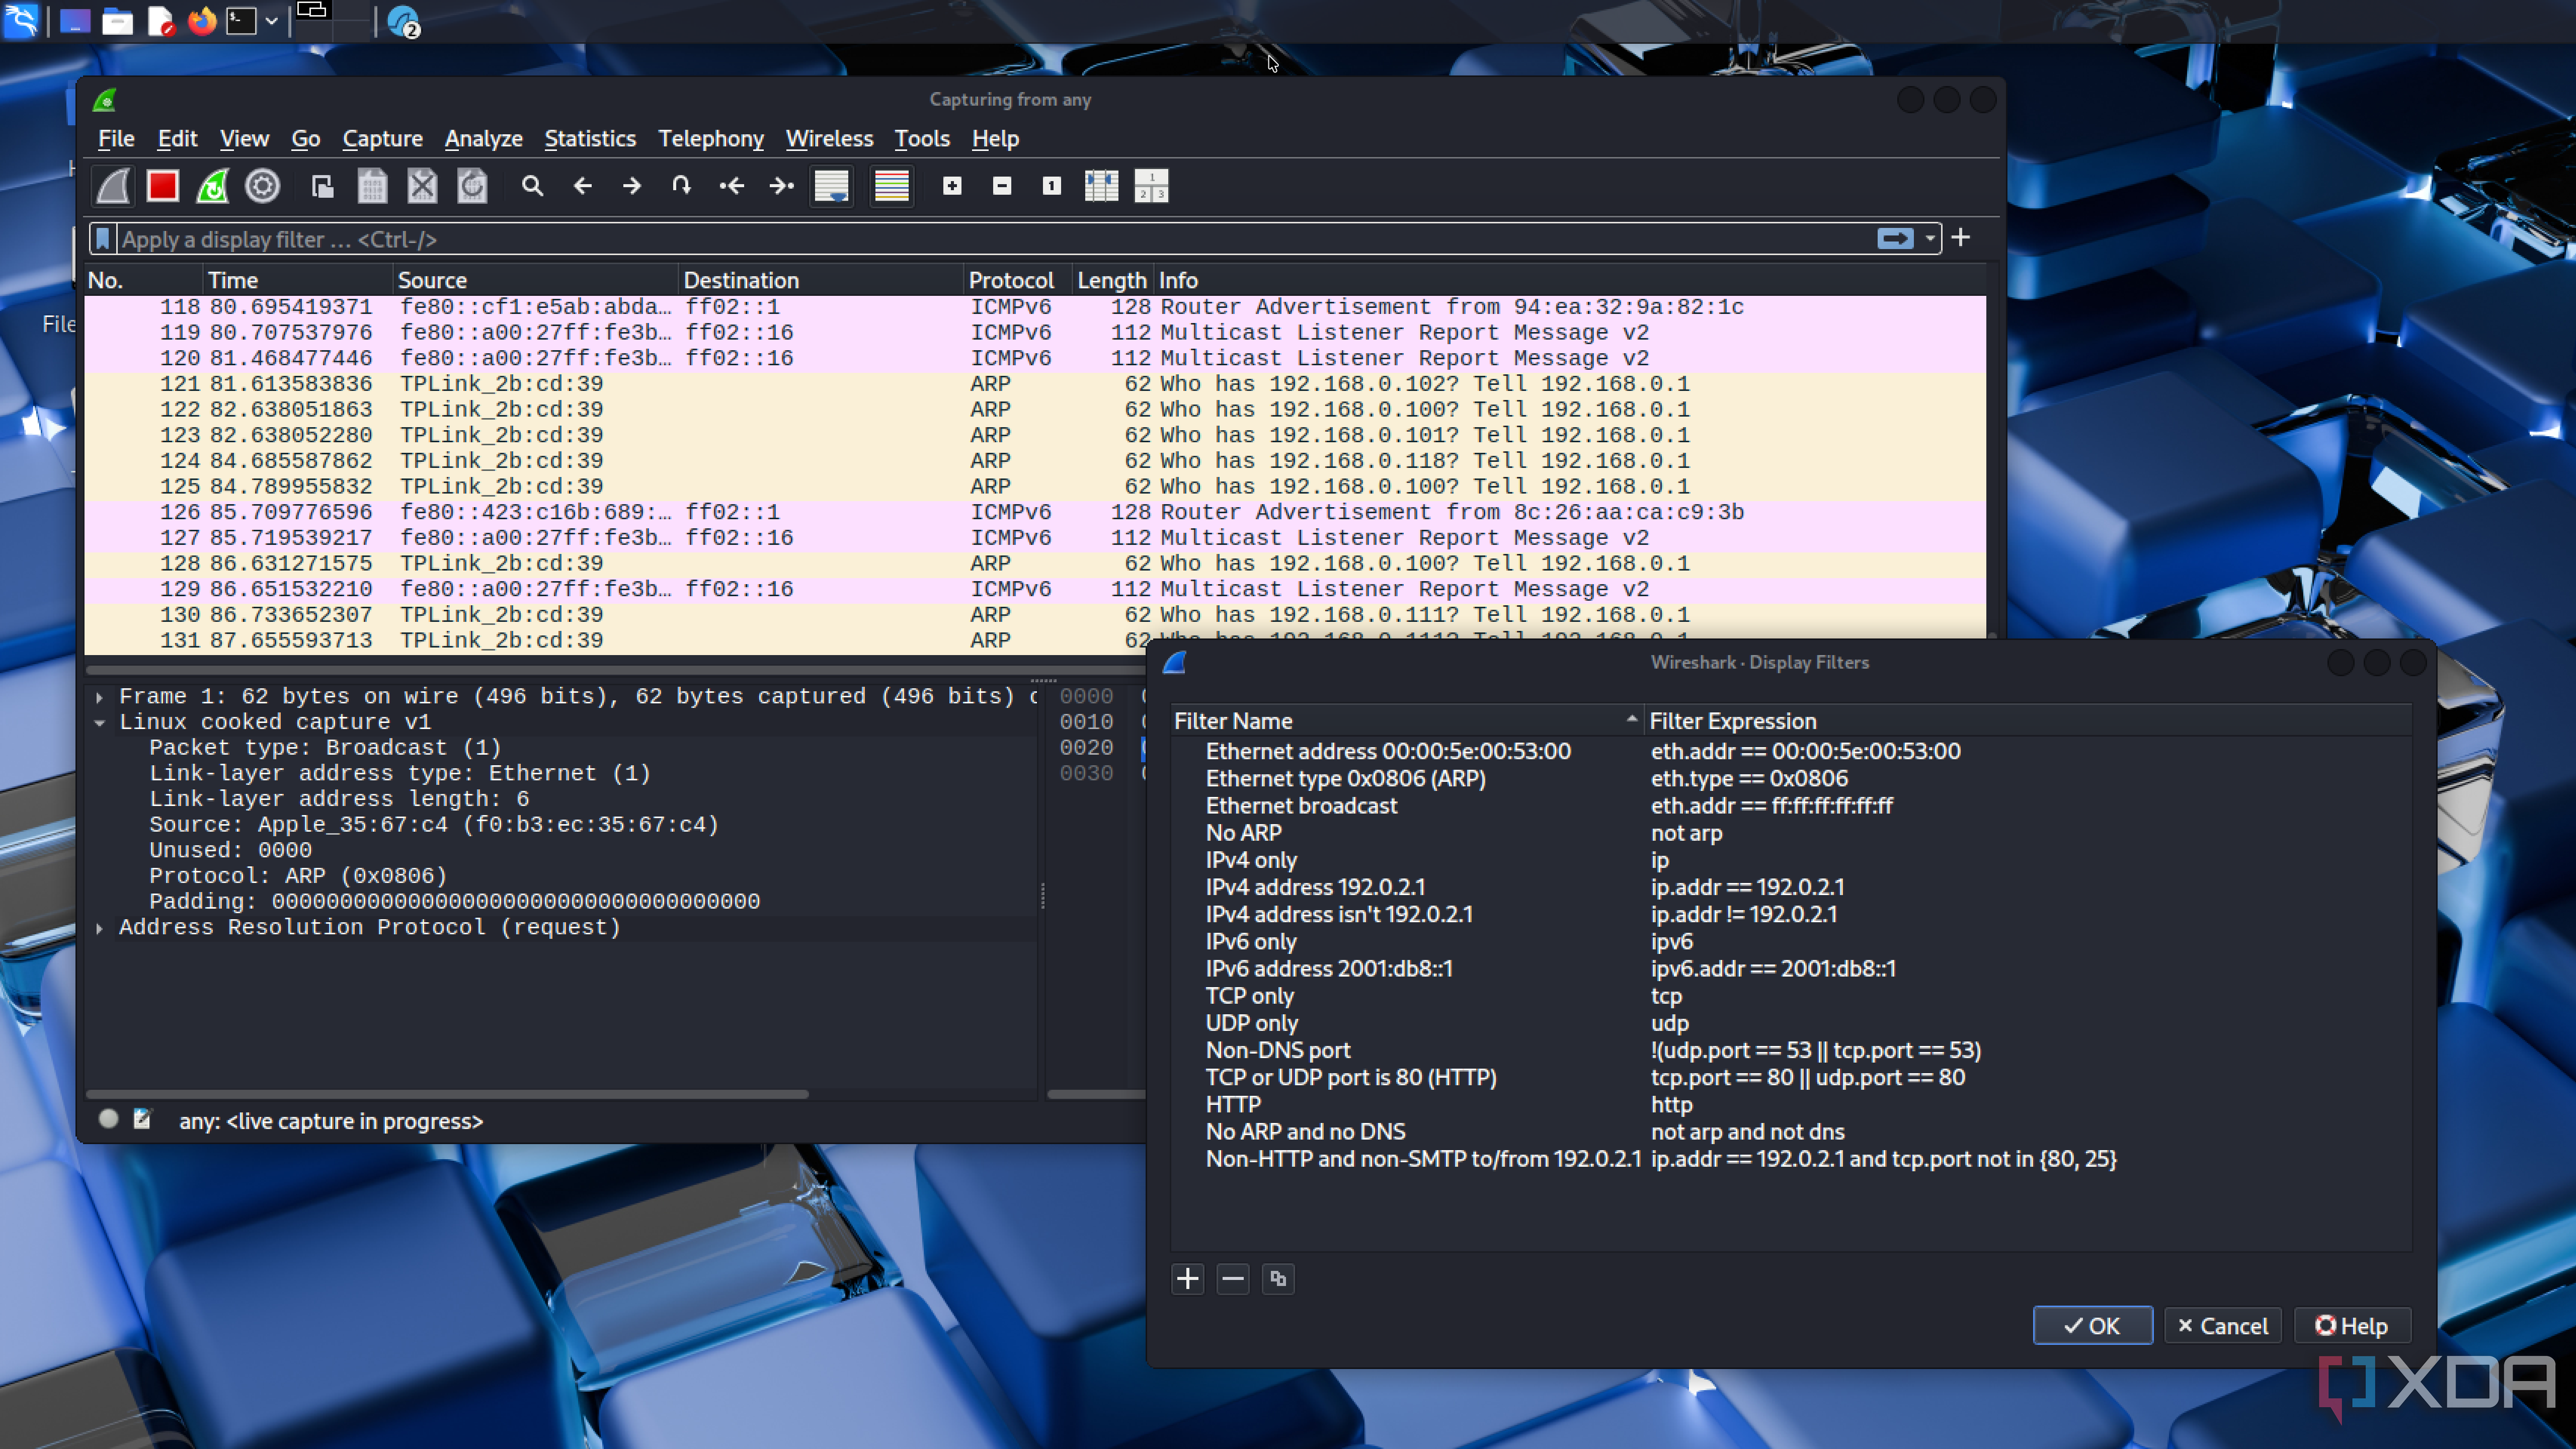Go back in packet history
The width and height of the screenshot is (2576, 1449).
[x=582, y=186]
